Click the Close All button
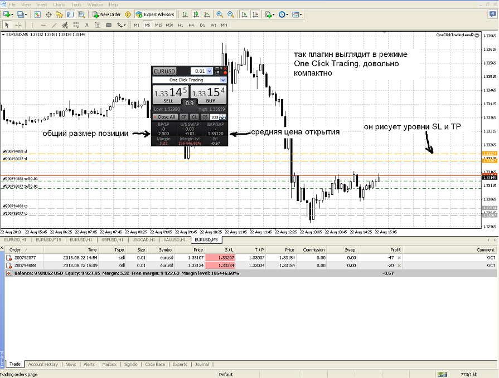This screenshot has height=378, width=499. point(166,117)
